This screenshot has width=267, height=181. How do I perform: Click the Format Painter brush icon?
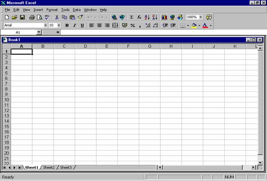[x=80, y=17]
